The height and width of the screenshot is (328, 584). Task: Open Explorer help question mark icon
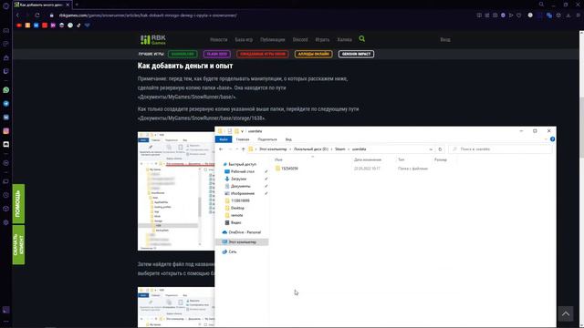[552, 139]
